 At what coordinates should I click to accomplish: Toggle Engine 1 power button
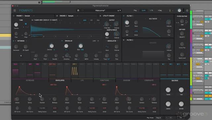pos(14,16)
